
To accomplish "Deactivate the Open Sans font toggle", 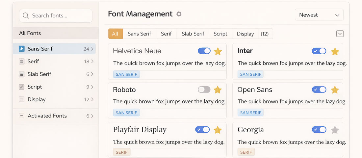I will (319, 90).
